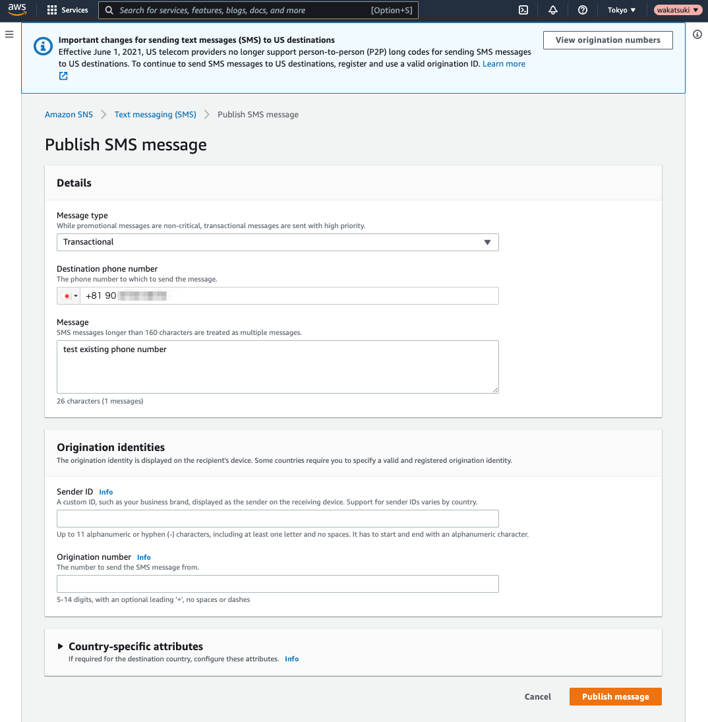Open the notifications bell
This screenshot has height=722, width=708.
coord(553,10)
